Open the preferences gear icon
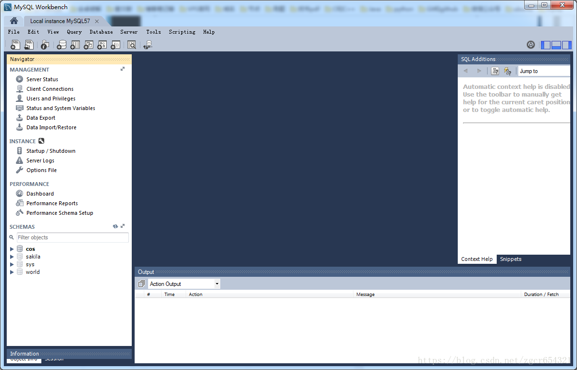Image resolution: width=577 pixels, height=370 pixels. coord(531,45)
